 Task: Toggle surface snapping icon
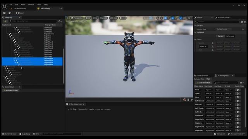[161, 18]
